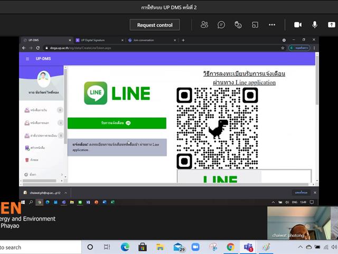Click Show all downloads link
The image size is (338, 254).
click(x=301, y=193)
